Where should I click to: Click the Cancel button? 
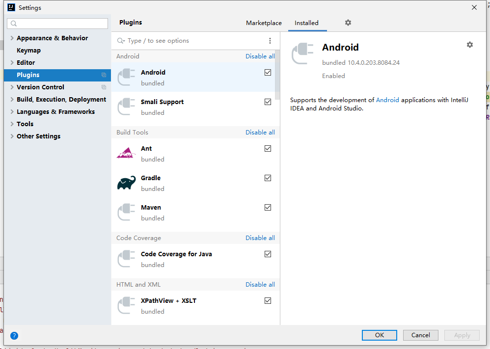click(x=421, y=335)
